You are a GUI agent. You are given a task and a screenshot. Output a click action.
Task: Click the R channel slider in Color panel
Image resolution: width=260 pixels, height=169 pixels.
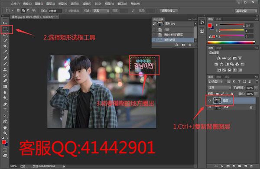pyautogui.click(x=232, y=25)
